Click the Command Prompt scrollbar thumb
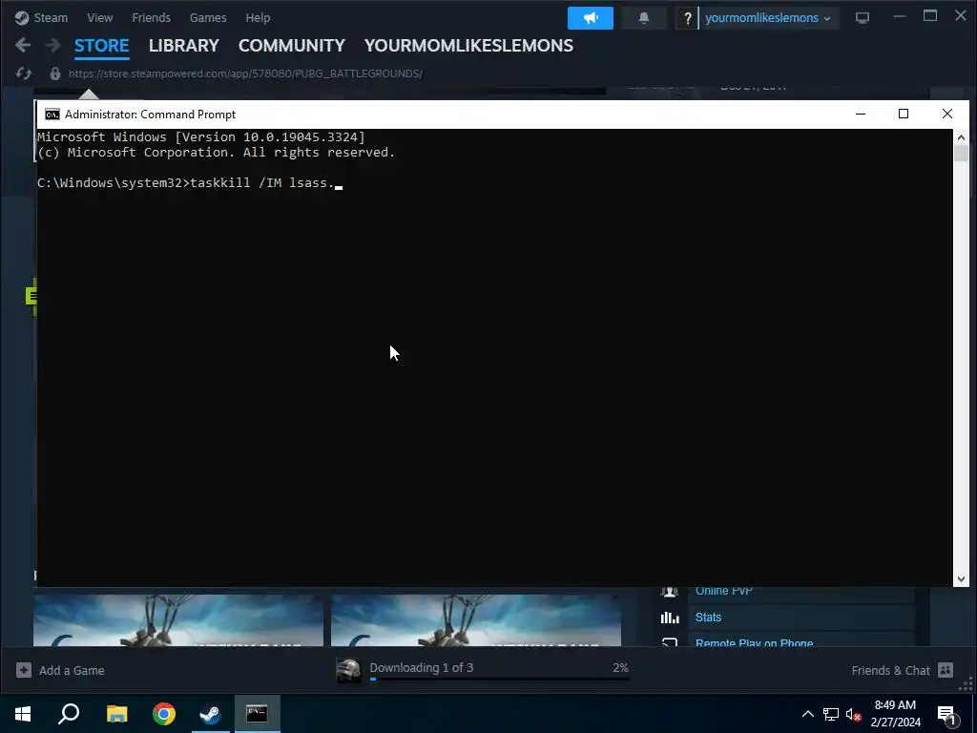This screenshot has width=977, height=733. point(961,154)
